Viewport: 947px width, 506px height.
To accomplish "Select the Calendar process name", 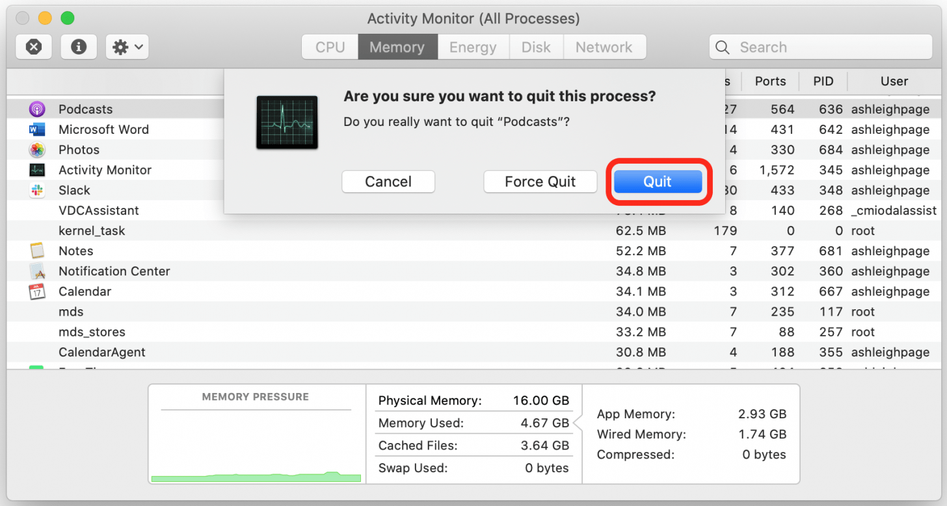I will [85, 291].
